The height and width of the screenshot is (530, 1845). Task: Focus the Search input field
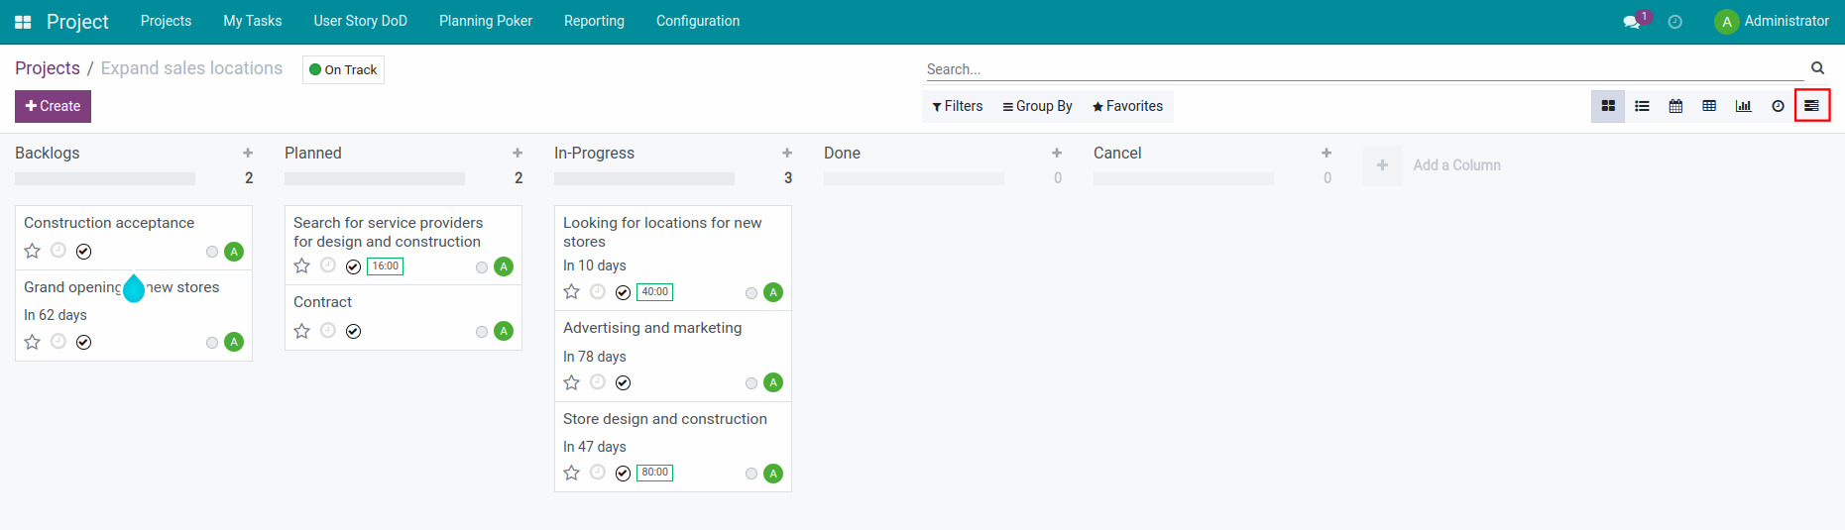tap(1364, 69)
